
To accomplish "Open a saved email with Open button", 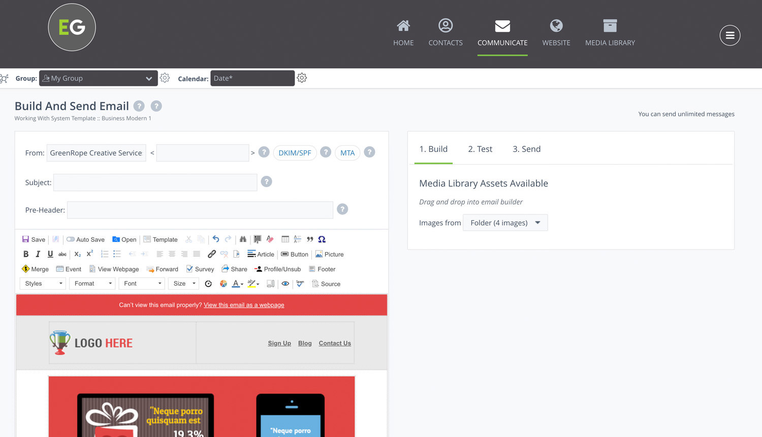I will tap(124, 239).
